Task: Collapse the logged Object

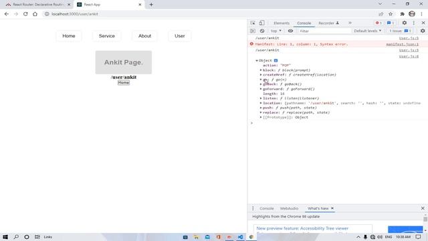Action: [x=257, y=60]
